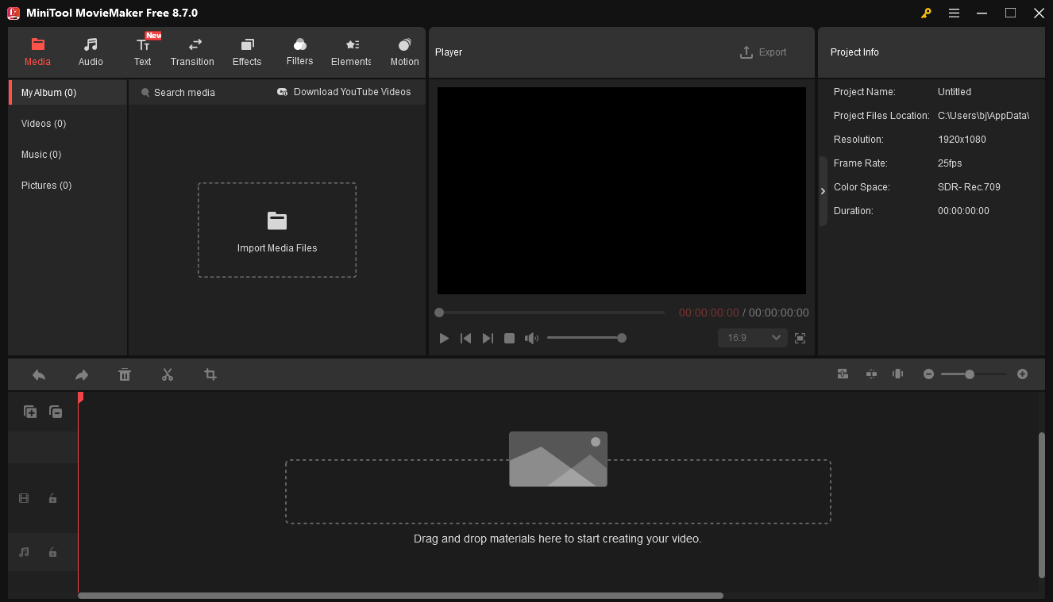This screenshot has width=1053, height=602.
Task: Open the Text tab
Action: pos(143,52)
